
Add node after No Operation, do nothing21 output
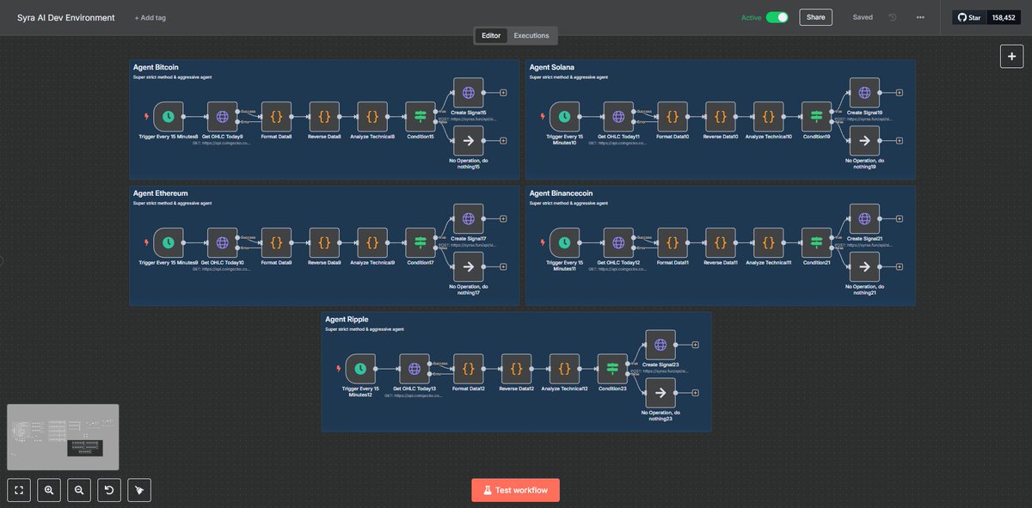[900, 266]
